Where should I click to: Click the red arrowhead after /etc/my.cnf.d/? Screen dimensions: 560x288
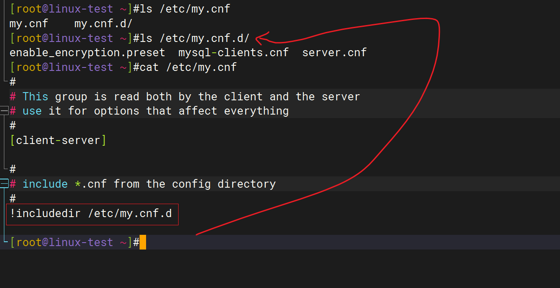point(262,38)
